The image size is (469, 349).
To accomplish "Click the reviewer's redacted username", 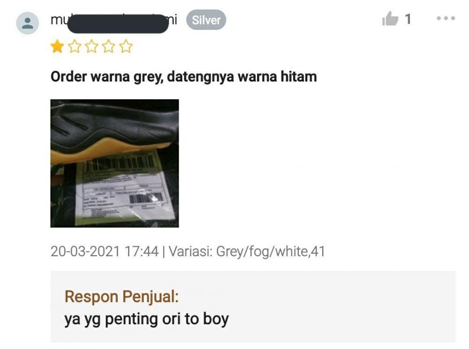I will [114, 21].
